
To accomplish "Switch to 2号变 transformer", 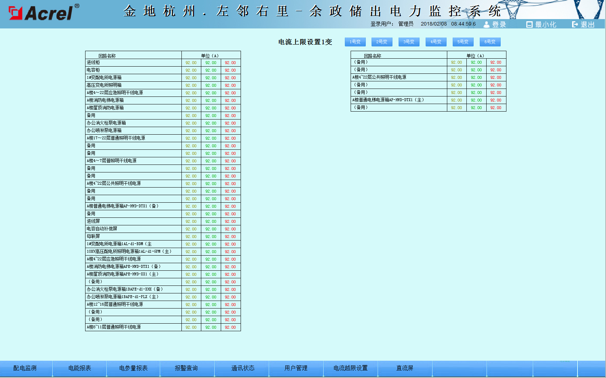I will pos(382,42).
